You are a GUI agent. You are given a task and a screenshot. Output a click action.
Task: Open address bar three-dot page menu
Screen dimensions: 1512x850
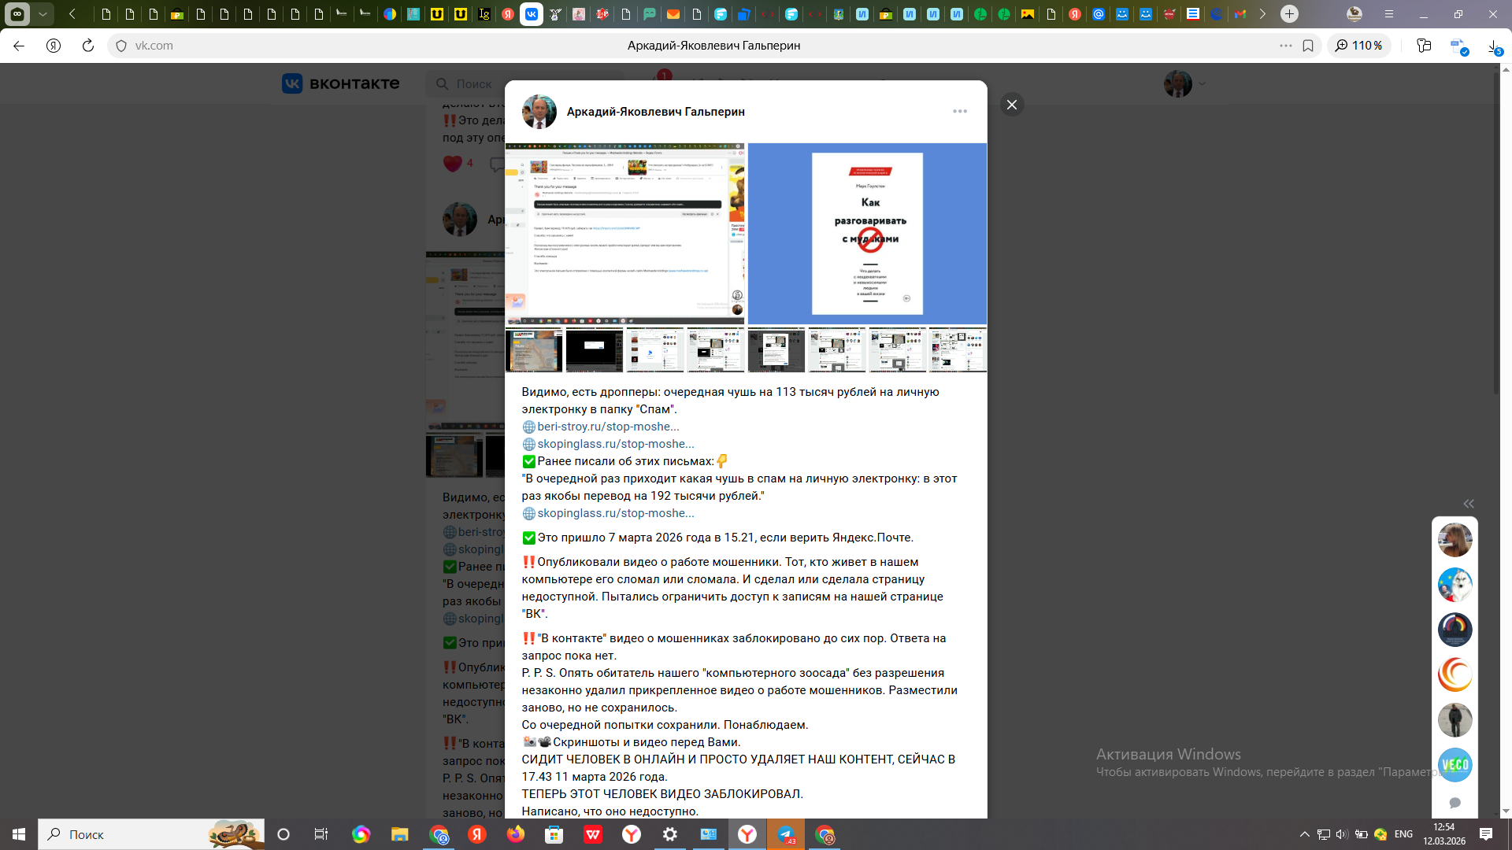point(1285,46)
